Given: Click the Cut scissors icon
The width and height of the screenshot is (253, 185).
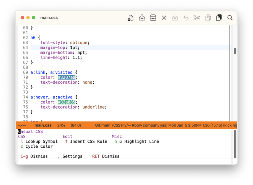Looking at the screenshot, I should 197,18.
